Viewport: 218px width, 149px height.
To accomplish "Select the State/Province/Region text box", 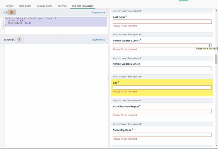I will 162,111.
